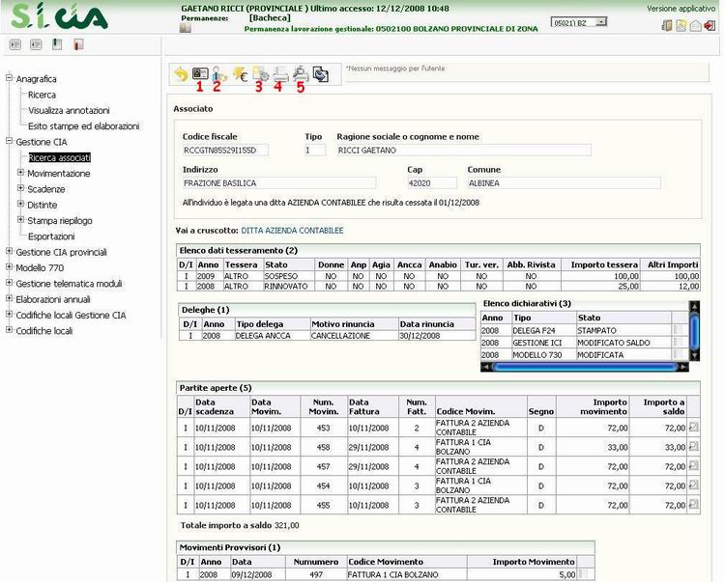Click the detail icon on movimento 457 row
725x582 pixels.
coord(693,465)
